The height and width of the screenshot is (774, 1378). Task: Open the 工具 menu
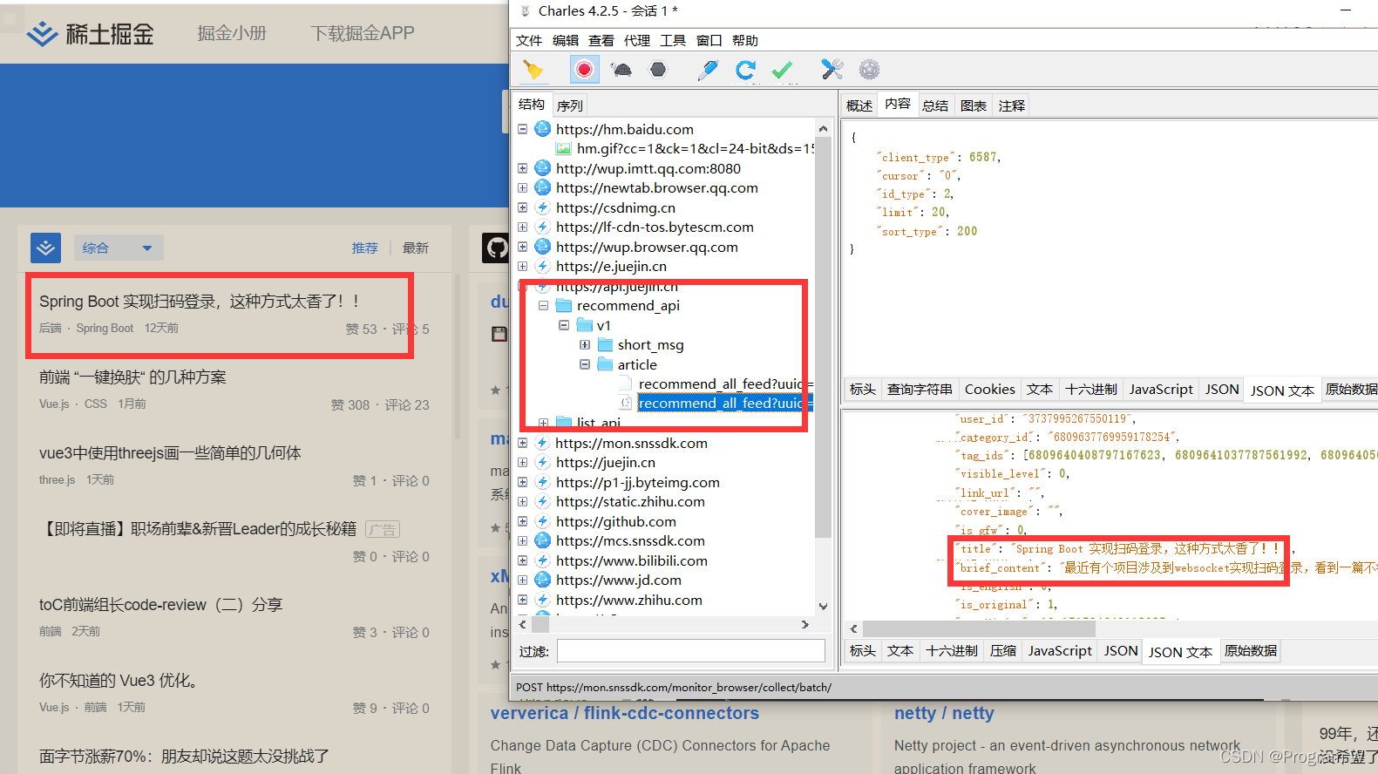pyautogui.click(x=673, y=40)
